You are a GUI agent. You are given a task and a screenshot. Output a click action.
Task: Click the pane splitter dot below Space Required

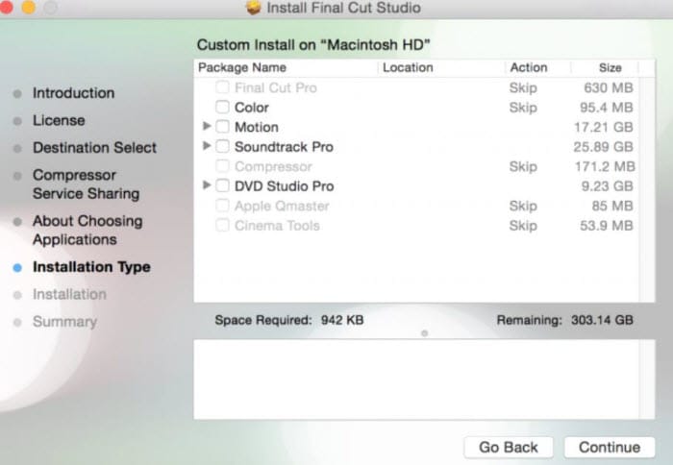coord(425,333)
